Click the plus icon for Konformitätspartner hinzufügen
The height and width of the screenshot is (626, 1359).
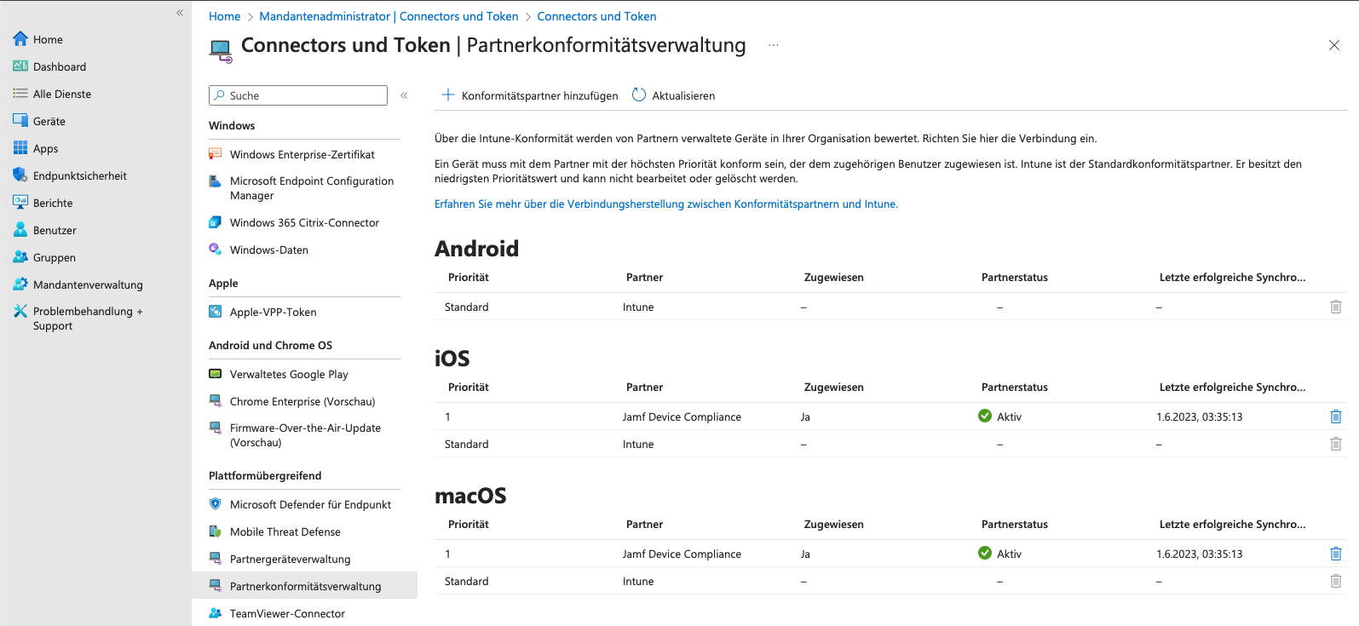448,95
